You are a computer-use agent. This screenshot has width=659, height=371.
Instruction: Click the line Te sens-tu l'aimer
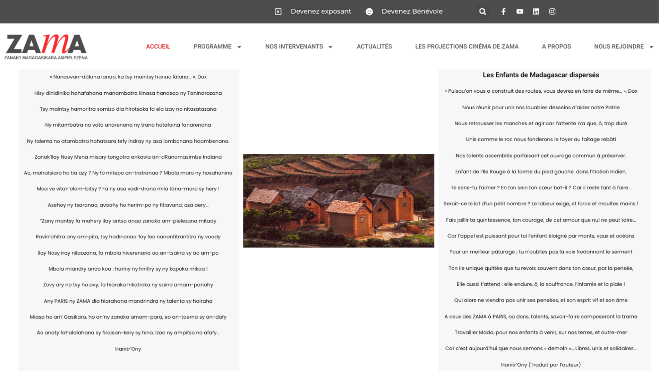coord(541,187)
